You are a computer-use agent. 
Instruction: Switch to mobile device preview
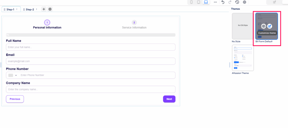(x=192, y=2)
